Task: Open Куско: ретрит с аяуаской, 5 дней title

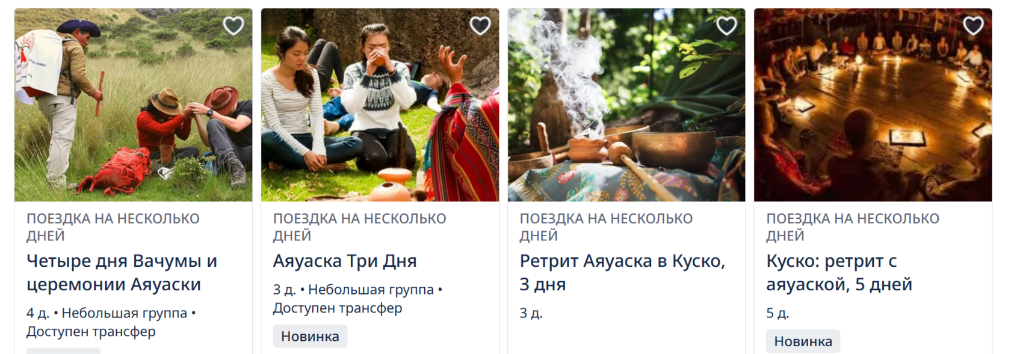Action: (x=839, y=272)
